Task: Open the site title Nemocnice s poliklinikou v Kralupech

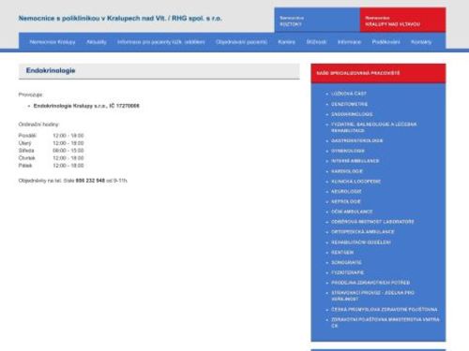Action: click(120, 19)
